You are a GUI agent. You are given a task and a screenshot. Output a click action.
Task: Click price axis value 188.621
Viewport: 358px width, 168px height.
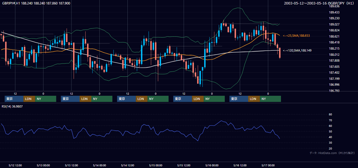(x=334, y=36)
